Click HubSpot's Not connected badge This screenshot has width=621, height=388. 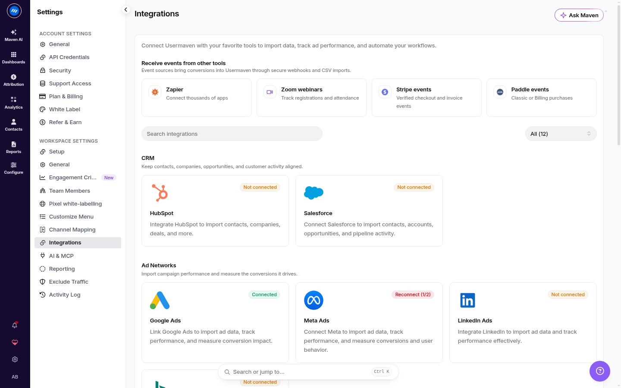(x=260, y=187)
